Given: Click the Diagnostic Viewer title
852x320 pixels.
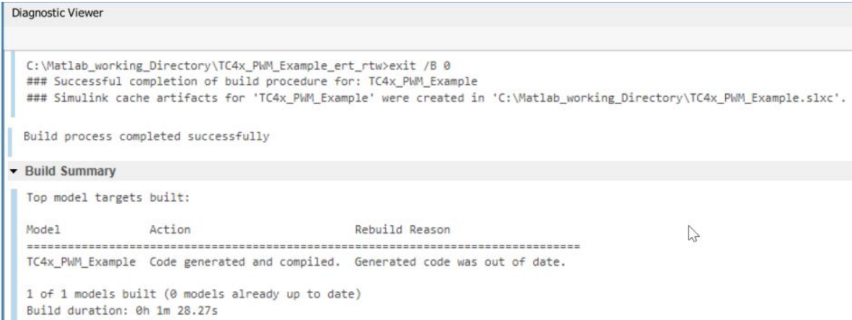Looking at the screenshot, I should click(x=56, y=13).
